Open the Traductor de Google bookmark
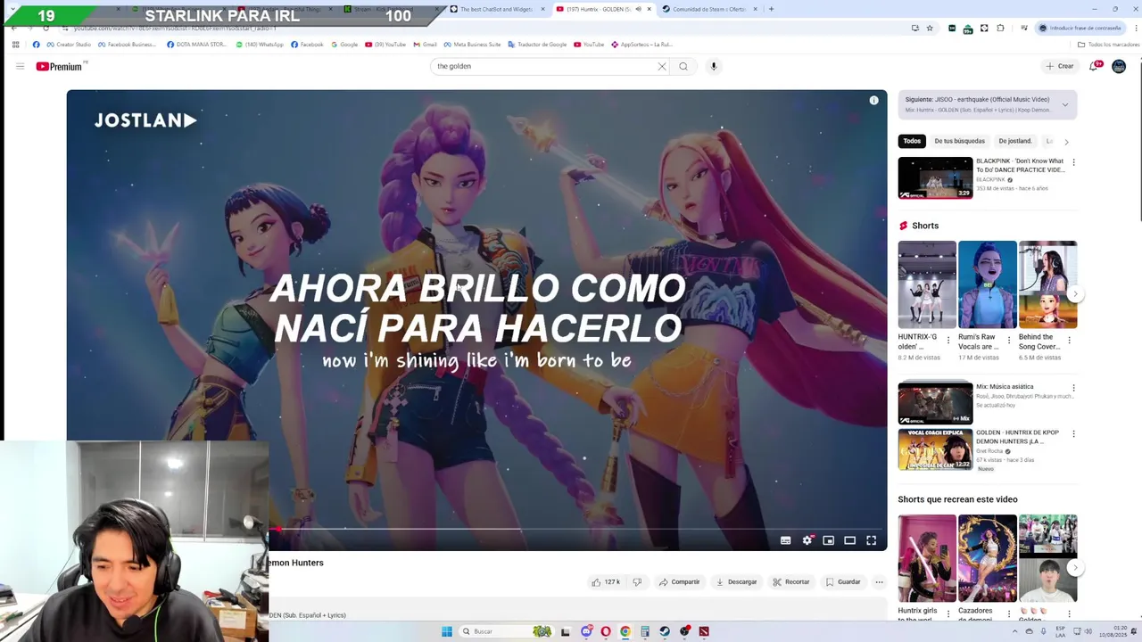 [x=536, y=45]
